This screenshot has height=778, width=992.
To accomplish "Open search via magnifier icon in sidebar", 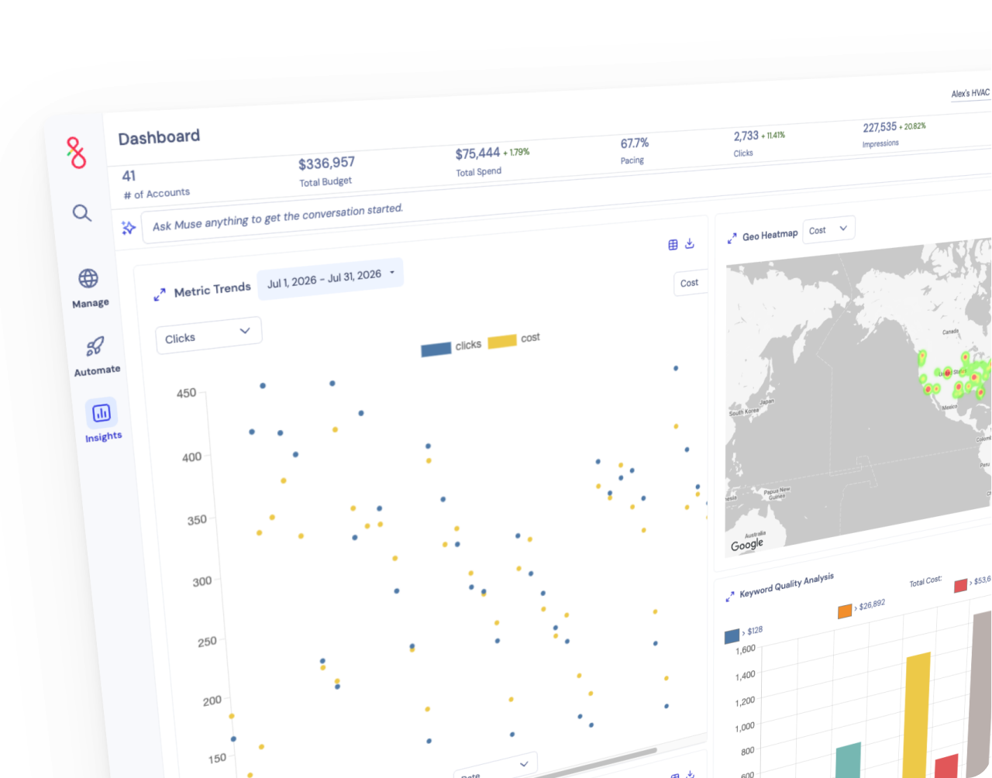I will click(x=82, y=213).
